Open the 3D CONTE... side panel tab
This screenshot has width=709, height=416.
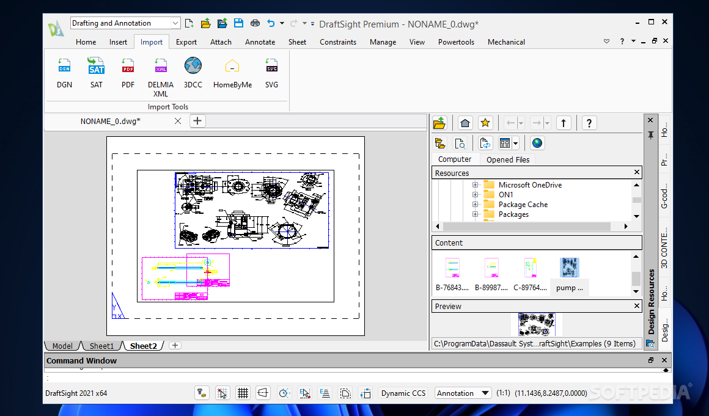pos(664,248)
